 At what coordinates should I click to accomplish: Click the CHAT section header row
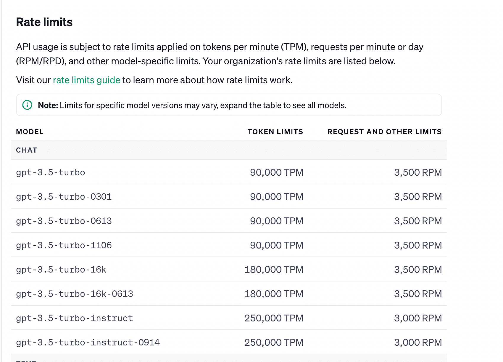[229, 150]
